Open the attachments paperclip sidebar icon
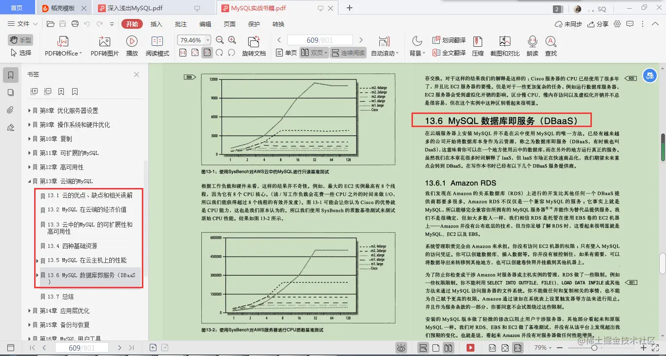Viewport: 666px width, 356px height. [11, 110]
